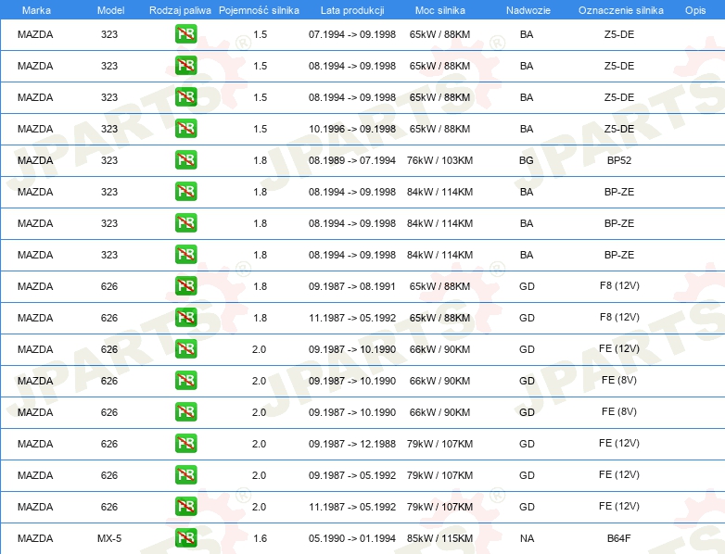Click MAZDA in the MX-5 row
Screen dimensions: 725x554
tap(35, 538)
